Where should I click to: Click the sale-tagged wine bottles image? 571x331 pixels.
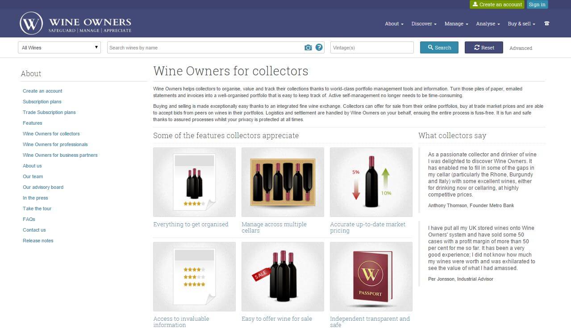pyautogui.click(x=283, y=277)
